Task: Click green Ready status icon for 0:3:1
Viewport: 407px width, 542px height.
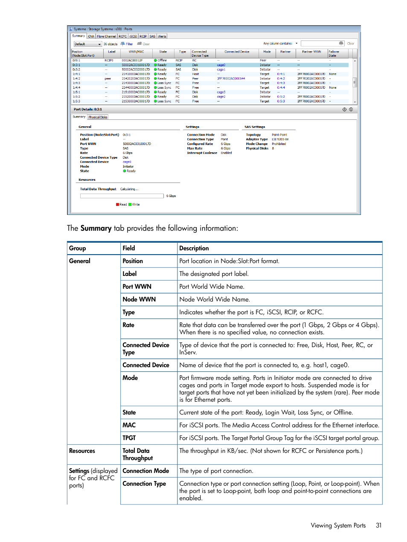Action: 155,65
